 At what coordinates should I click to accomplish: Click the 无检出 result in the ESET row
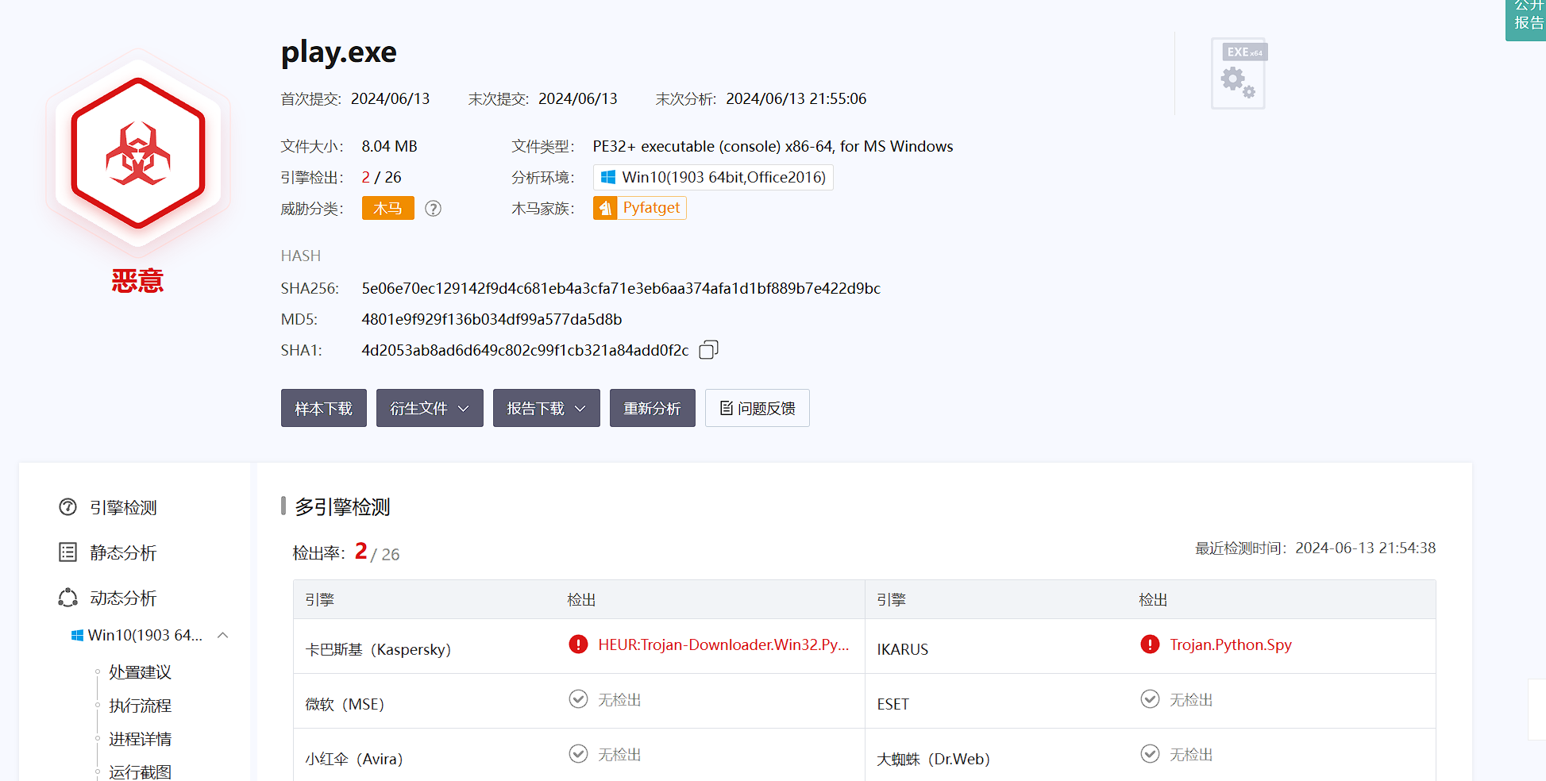click(x=1191, y=699)
